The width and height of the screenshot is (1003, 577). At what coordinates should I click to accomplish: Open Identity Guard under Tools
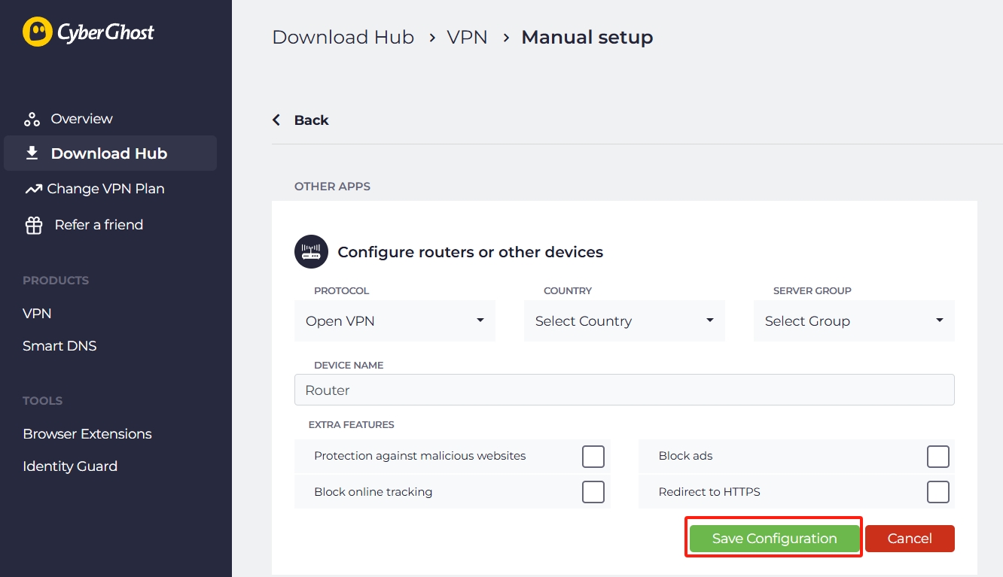coord(70,466)
